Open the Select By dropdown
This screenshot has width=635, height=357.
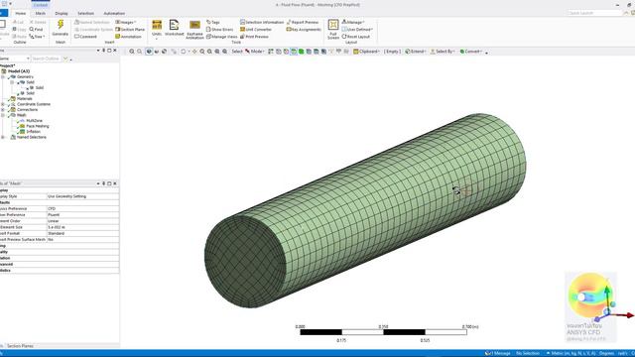[x=443, y=52]
